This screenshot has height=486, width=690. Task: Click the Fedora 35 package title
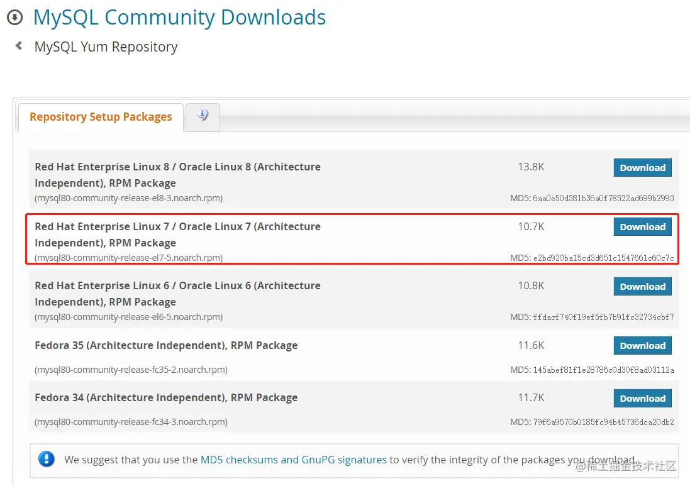[166, 345]
